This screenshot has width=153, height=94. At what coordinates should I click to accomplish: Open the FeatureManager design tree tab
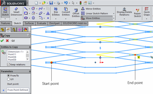2,30
